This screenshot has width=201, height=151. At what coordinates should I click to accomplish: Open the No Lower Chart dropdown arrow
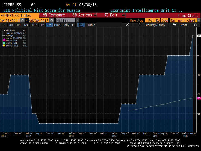click(x=199, y=21)
